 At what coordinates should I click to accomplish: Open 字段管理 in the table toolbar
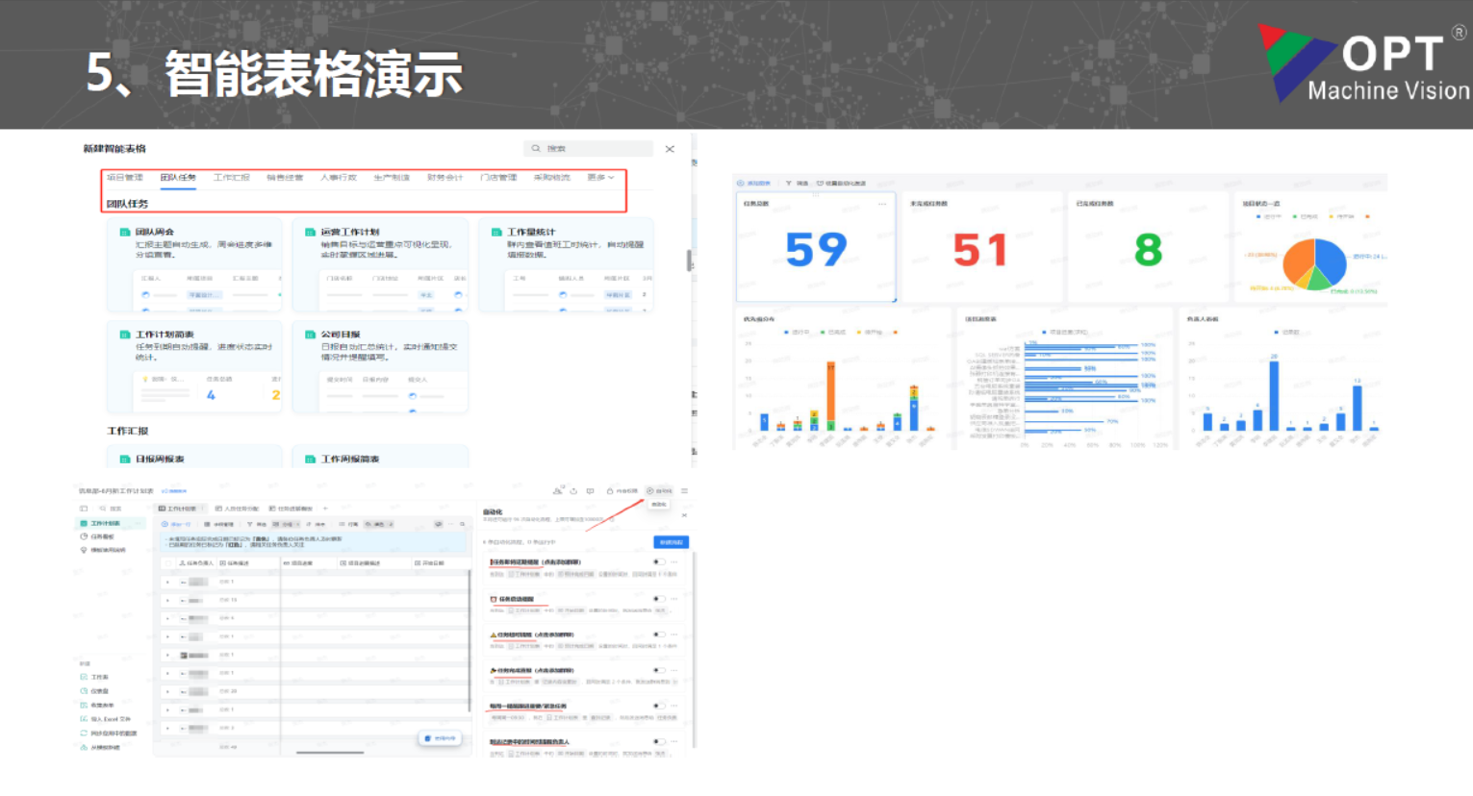pyautogui.click(x=219, y=524)
